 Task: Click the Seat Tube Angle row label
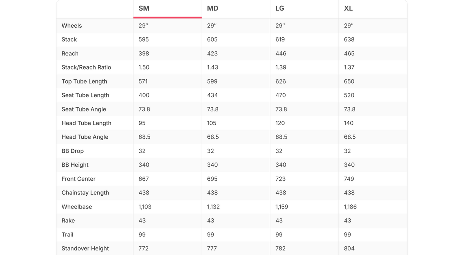pos(84,109)
